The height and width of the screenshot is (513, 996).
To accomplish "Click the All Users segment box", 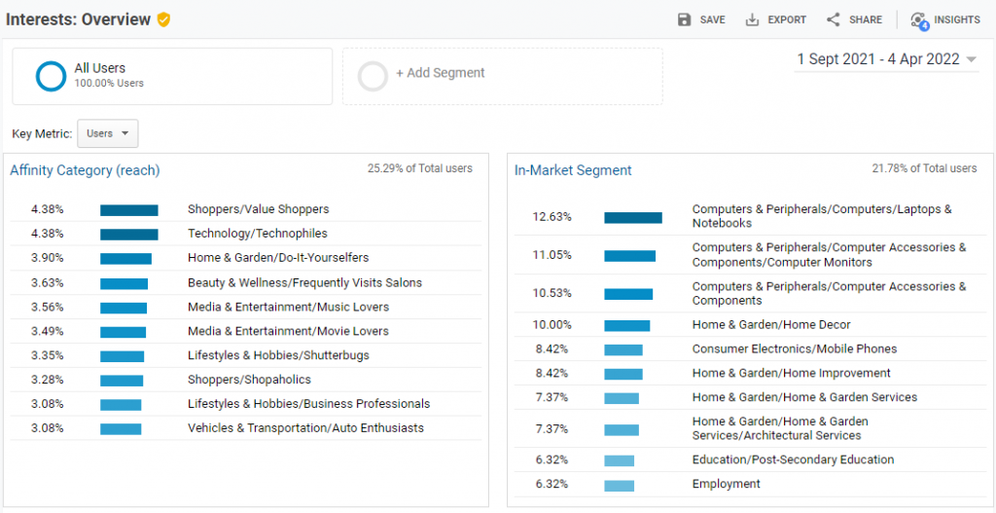I will pyautogui.click(x=172, y=76).
